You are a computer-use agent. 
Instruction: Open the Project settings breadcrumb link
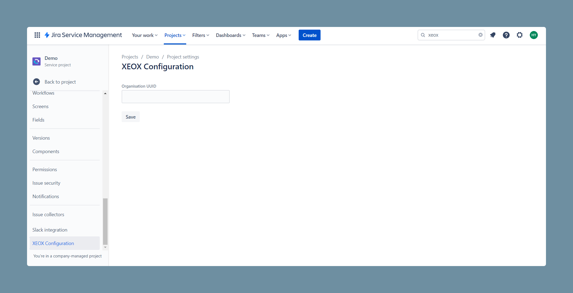(x=183, y=57)
